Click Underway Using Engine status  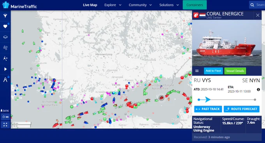(x=204, y=129)
